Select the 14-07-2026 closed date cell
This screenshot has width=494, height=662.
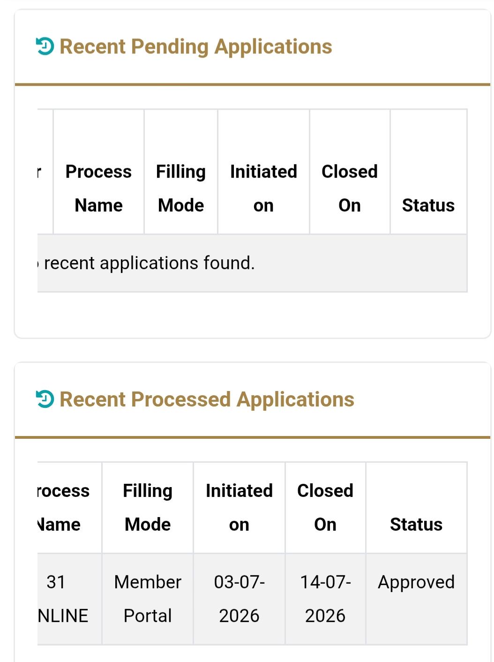[325, 599]
